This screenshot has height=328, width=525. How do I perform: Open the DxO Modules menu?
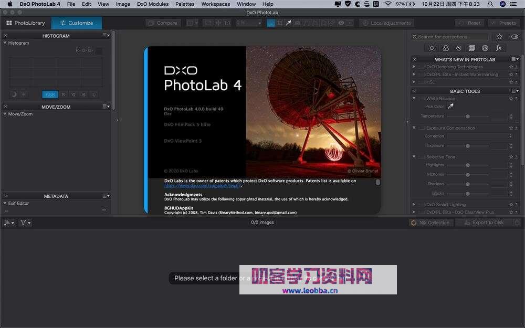tap(153, 4)
